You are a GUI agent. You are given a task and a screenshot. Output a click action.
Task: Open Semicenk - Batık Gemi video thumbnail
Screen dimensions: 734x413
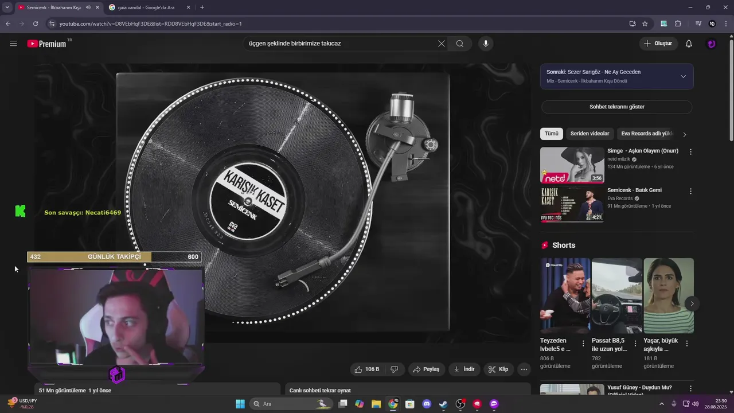pyautogui.click(x=572, y=204)
